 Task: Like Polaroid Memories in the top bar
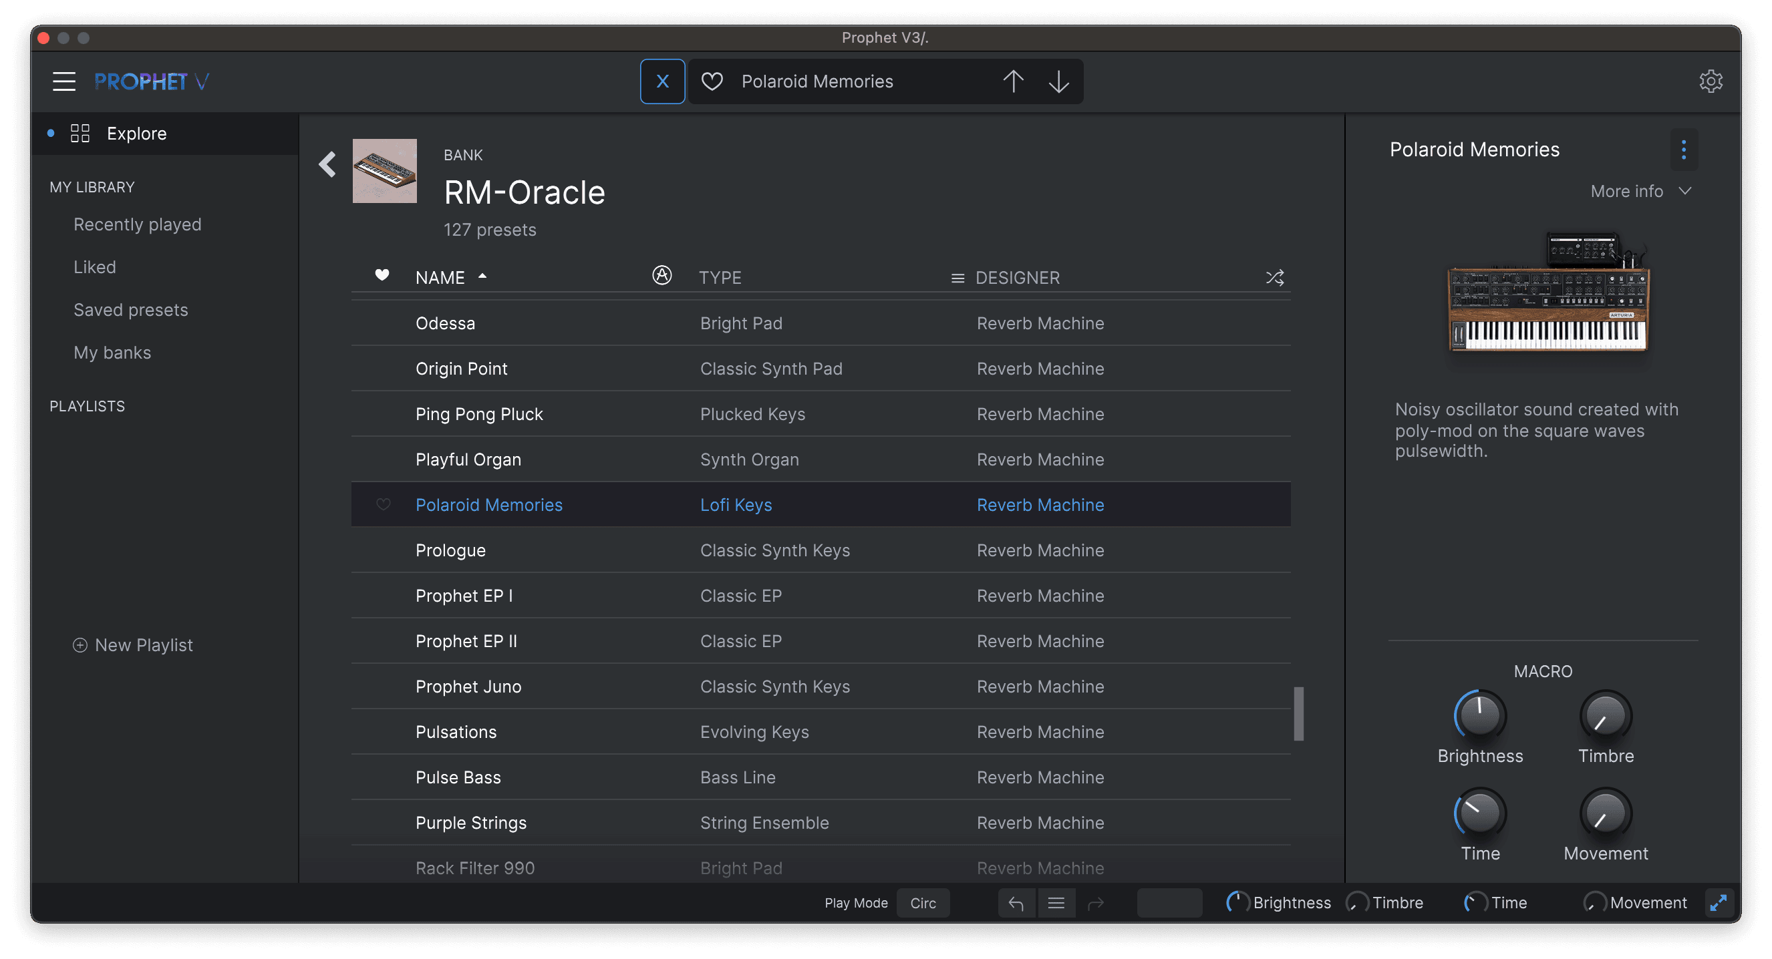[x=712, y=81]
